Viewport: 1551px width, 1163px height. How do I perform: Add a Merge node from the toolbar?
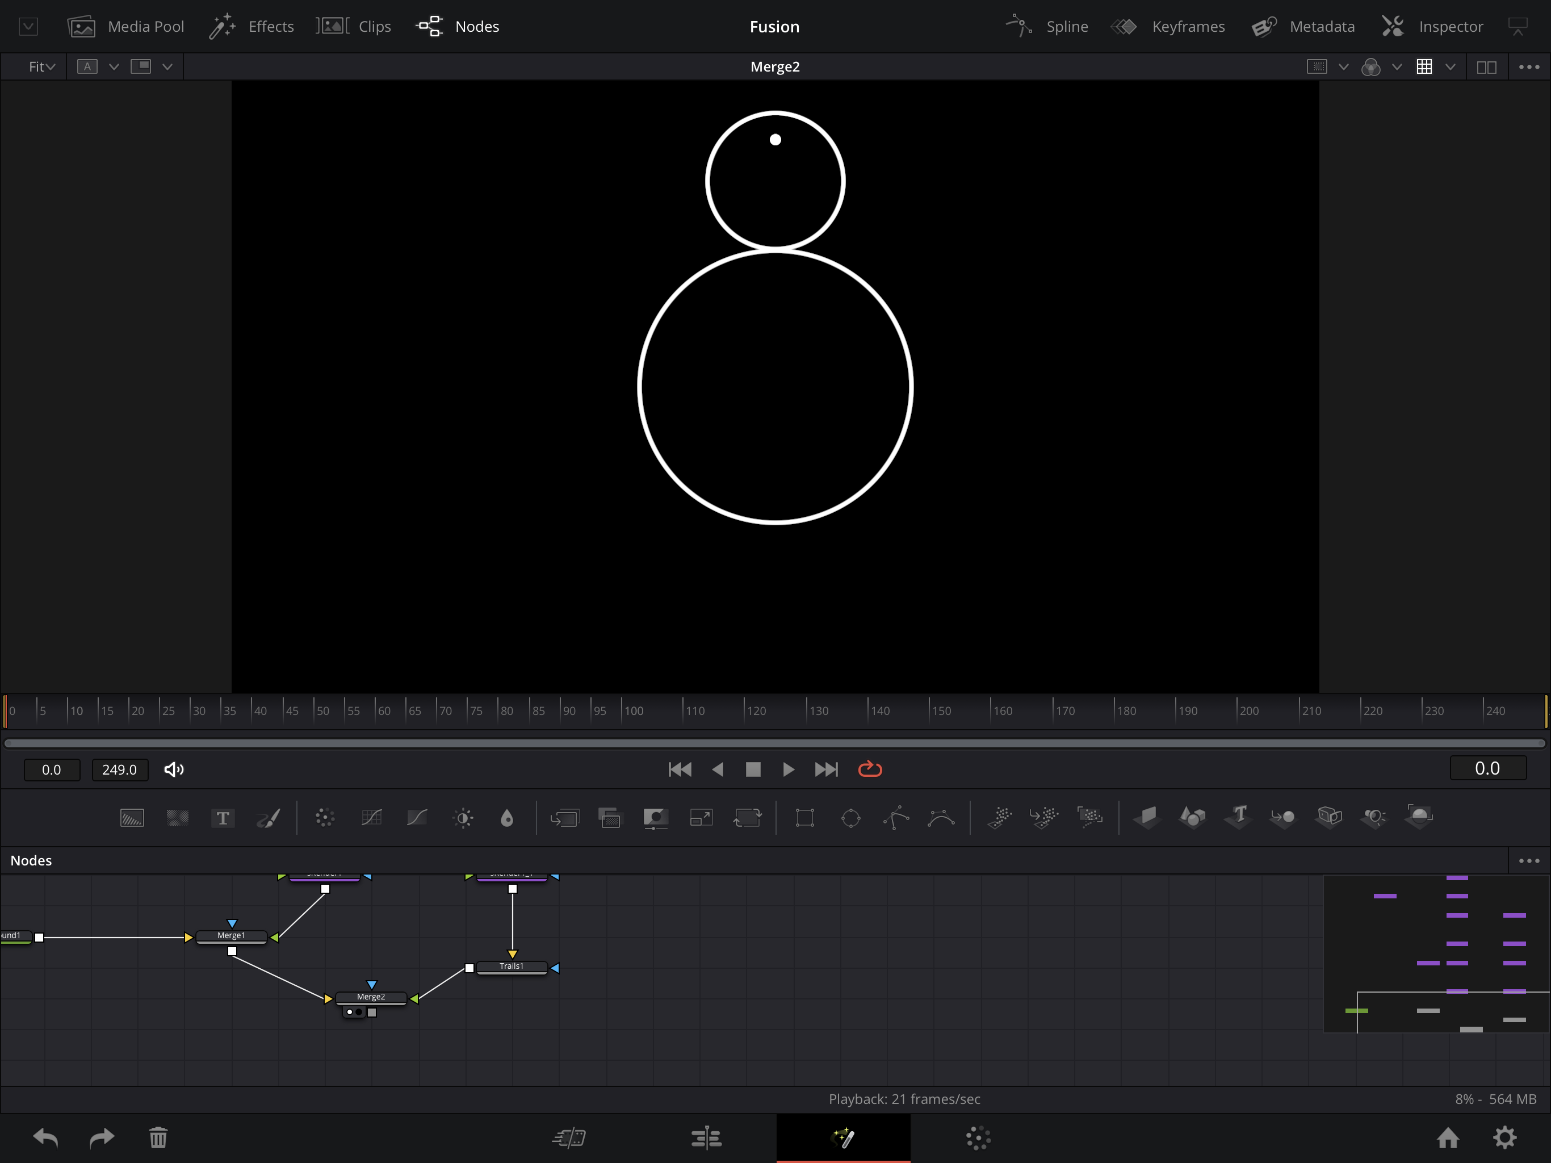(564, 818)
